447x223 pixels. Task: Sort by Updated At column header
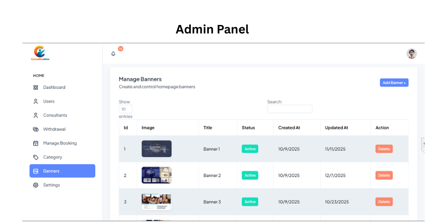(x=345, y=128)
